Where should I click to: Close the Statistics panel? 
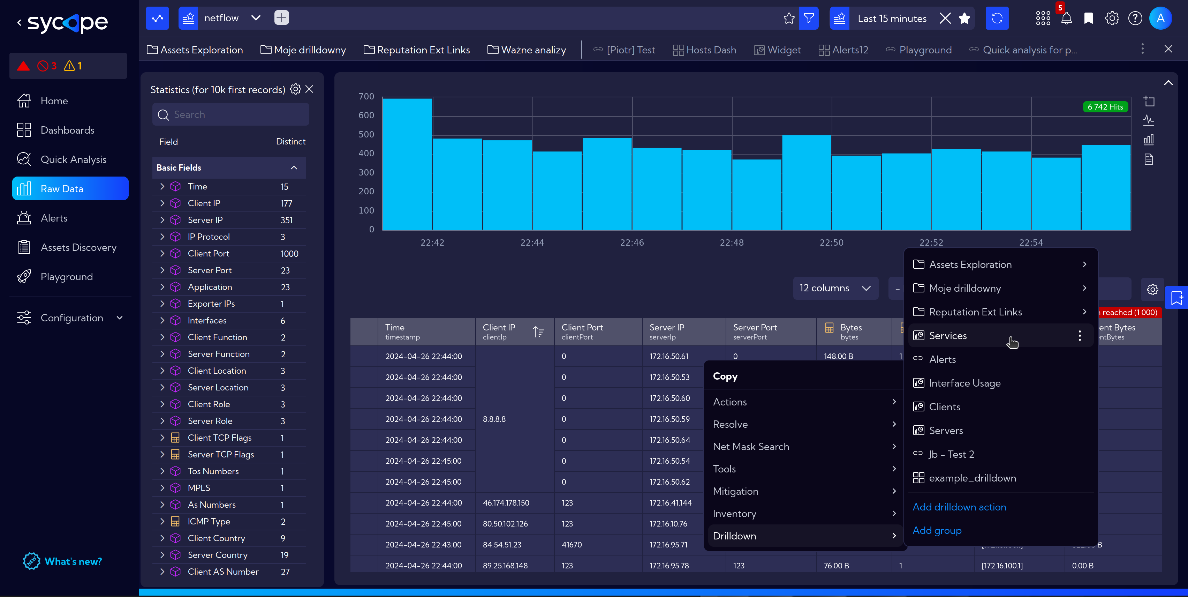309,89
